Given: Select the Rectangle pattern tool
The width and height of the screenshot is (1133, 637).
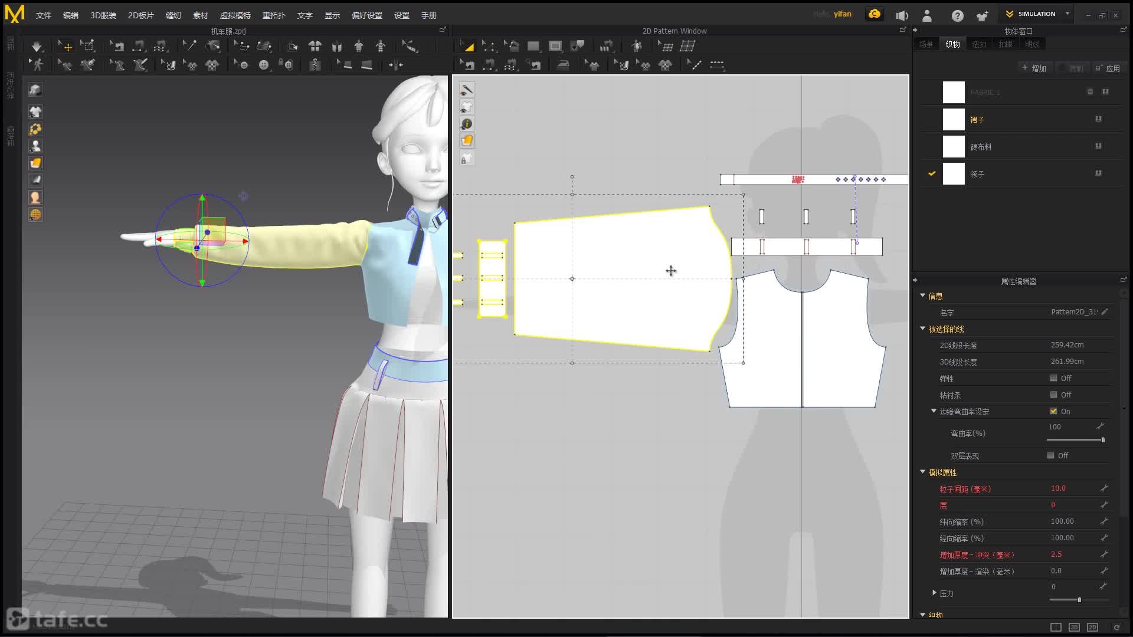Looking at the screenshot, I should pyautogui.click(x=533, y=46).
